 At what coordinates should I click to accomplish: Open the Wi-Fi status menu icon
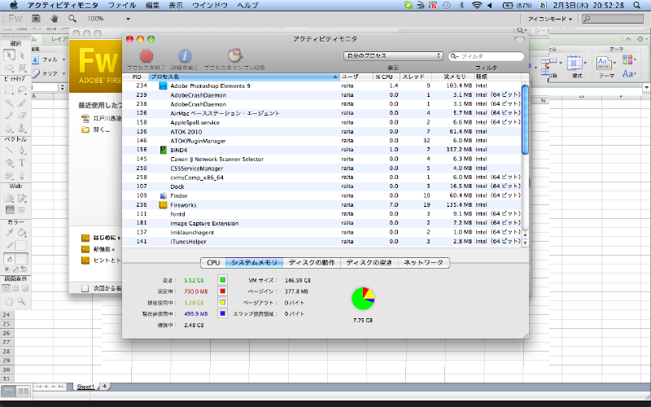(477, 6)
